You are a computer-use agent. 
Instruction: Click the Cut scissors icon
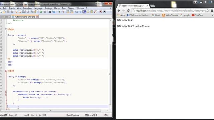[x=28, y=12]
